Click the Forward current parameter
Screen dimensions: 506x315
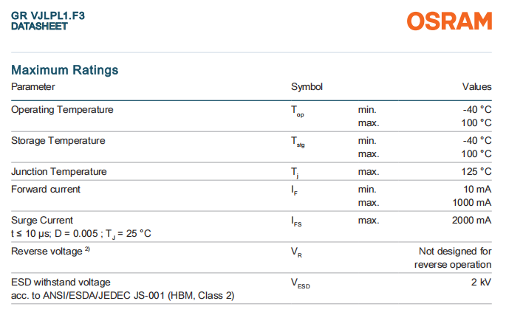(46, 190)
